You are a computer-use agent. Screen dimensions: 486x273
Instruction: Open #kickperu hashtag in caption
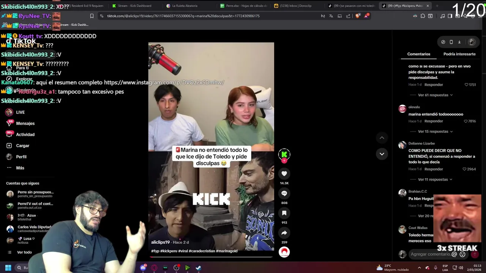pos(169,251)
